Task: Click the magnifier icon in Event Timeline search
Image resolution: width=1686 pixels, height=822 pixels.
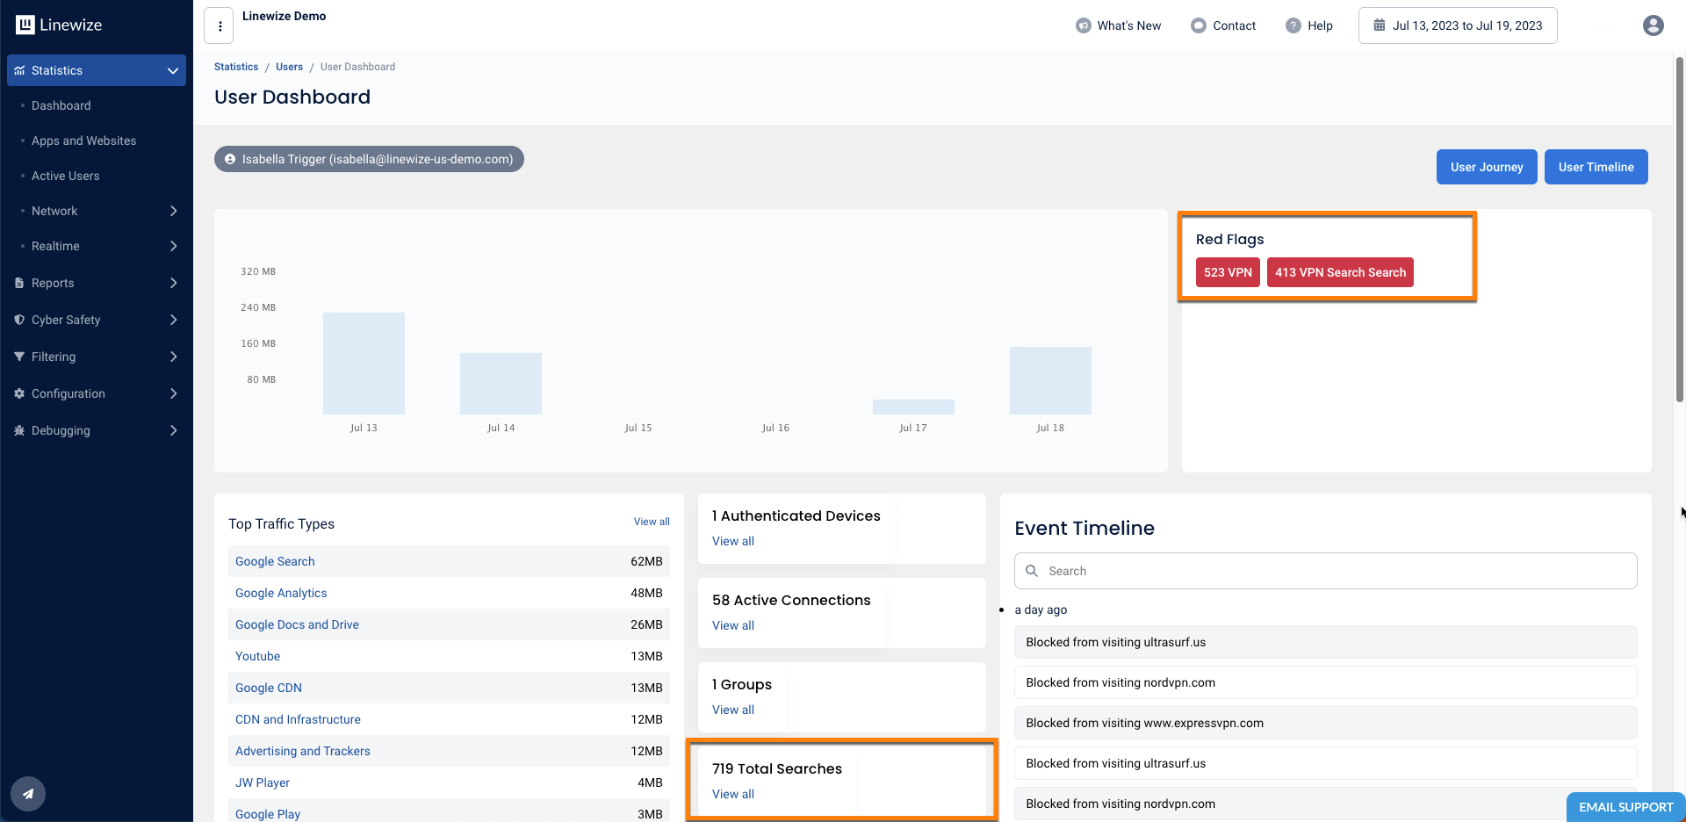Action: pos(1033,571)
